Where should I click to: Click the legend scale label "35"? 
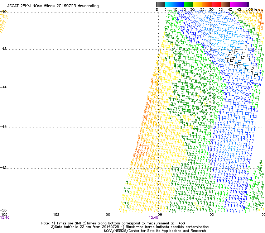(x=221, y=10)
